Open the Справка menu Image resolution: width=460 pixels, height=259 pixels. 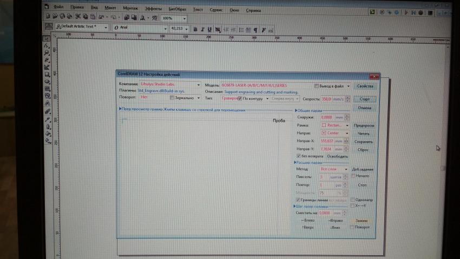pos(253,10)
